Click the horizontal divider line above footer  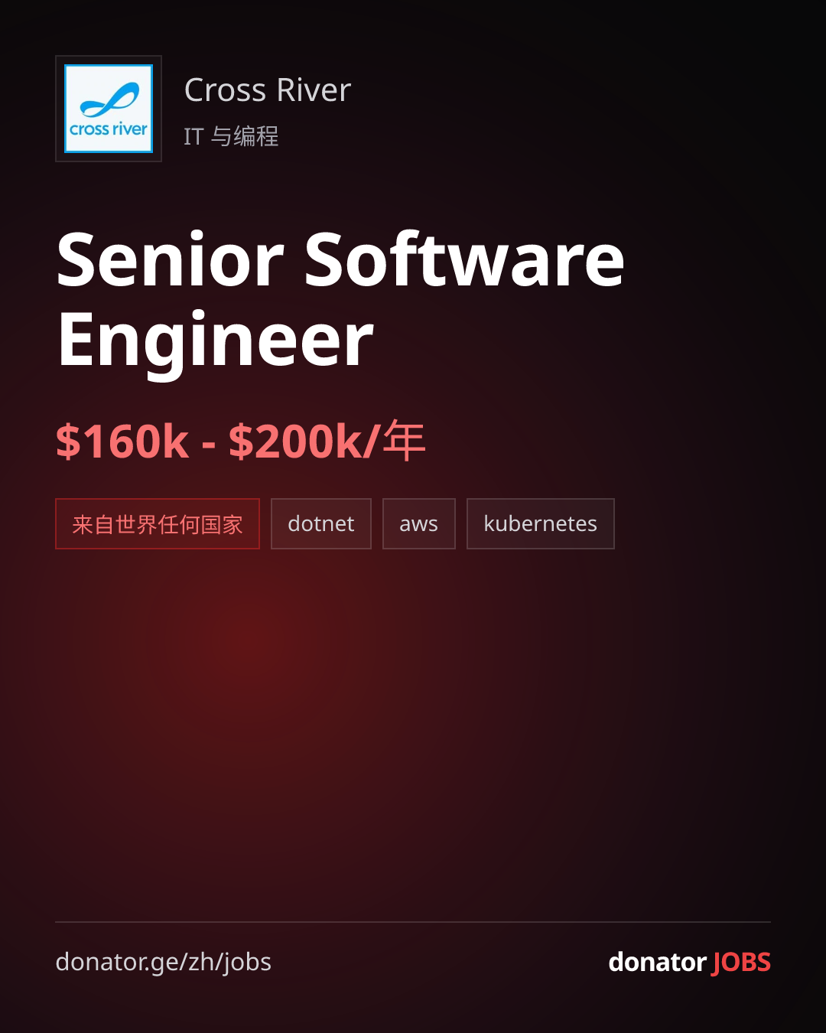pyautogui.click(x=413, y=922)
